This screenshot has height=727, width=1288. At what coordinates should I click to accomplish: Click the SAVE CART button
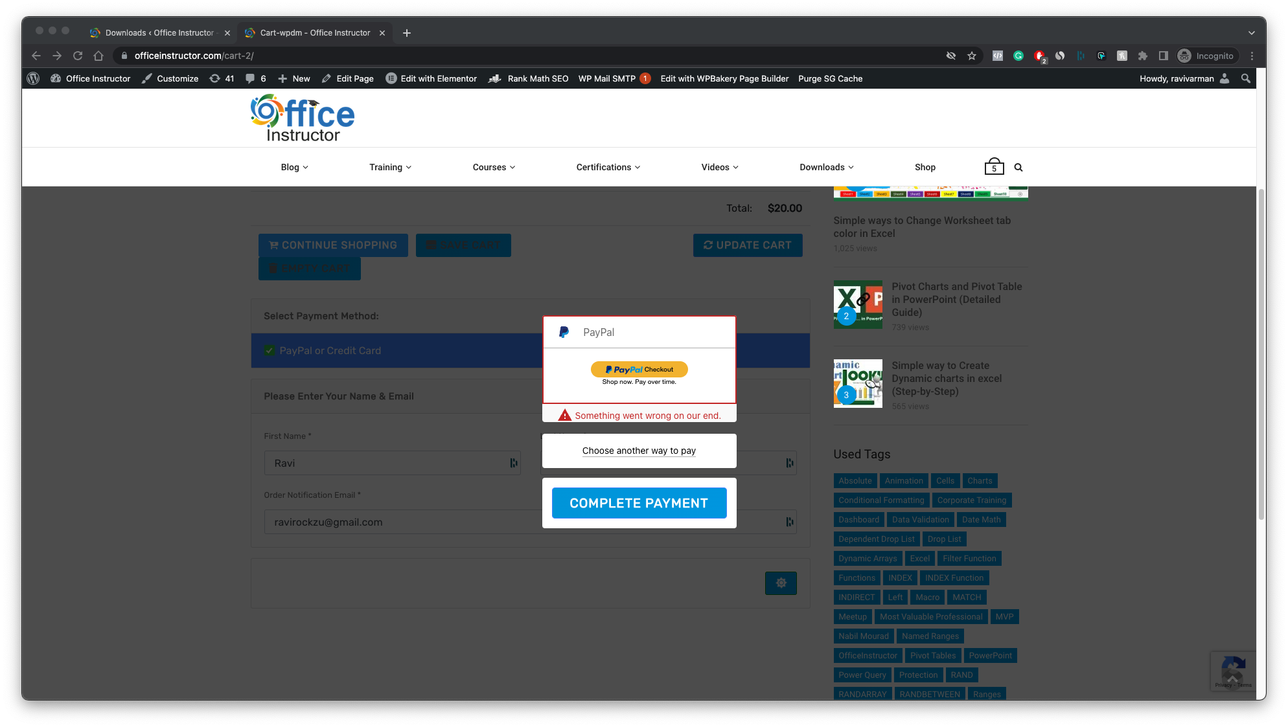tap(463, 245)
